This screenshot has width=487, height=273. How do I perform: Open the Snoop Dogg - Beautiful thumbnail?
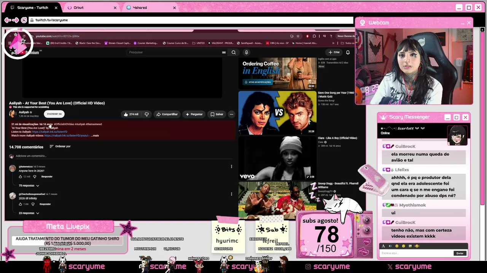pyautogui.click(x=277, y=200)
